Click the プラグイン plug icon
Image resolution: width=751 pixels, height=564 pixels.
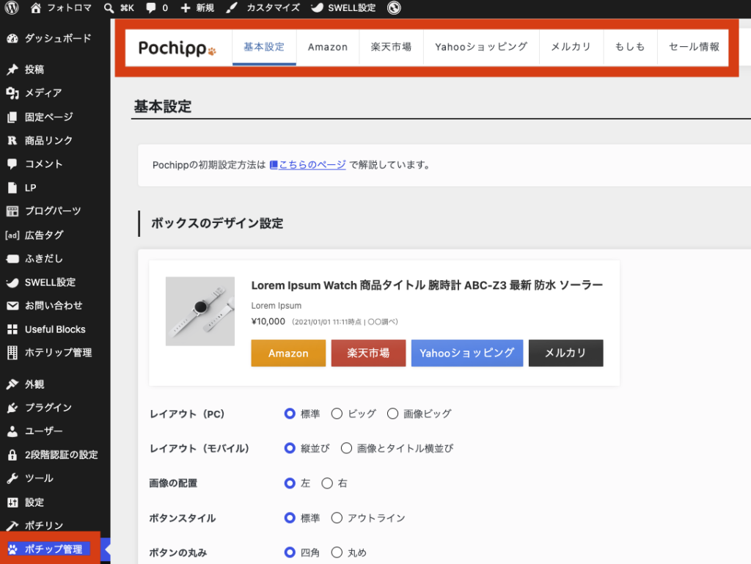(12, 408)
